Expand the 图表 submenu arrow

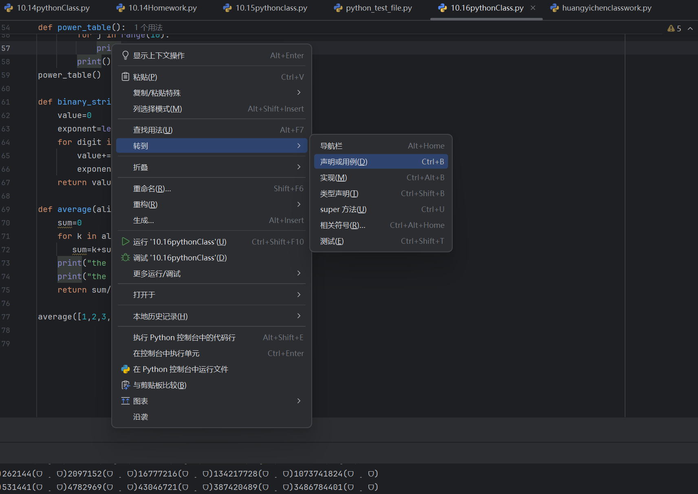pos(299,401)
